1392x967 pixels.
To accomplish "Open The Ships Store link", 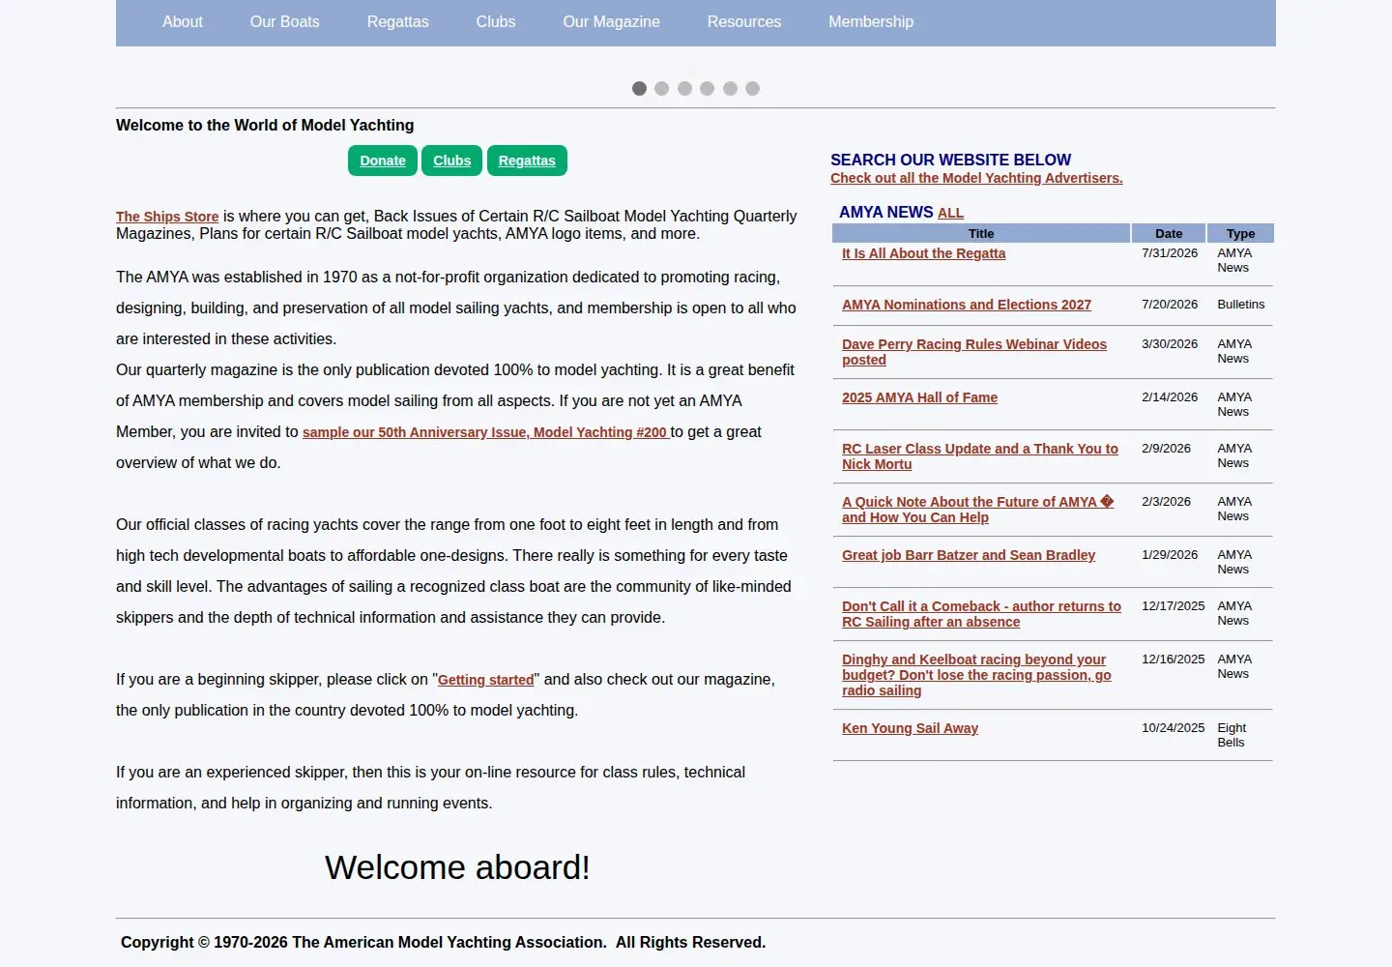I will [x=167, y=217].
